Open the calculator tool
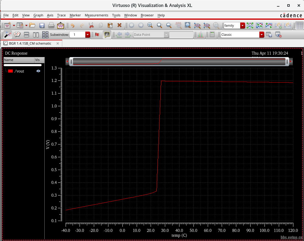 click(x=212, y=35)
